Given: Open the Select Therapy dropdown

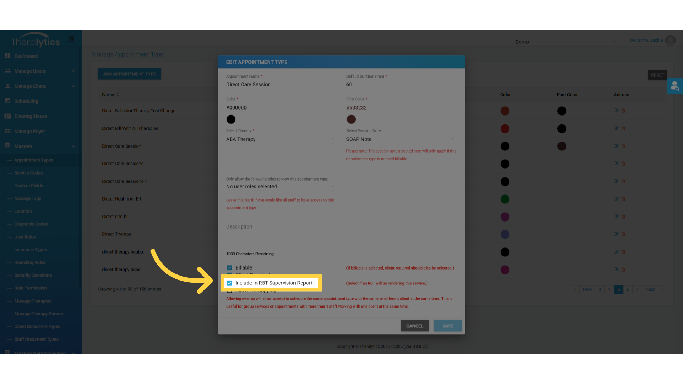Looking at the screenshot, I should (x=280, y=139).
